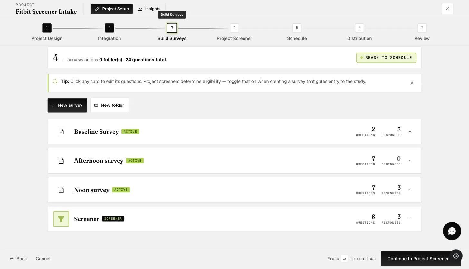
Task: Go to step 2 Integration
Action: (x=110, y=28)
